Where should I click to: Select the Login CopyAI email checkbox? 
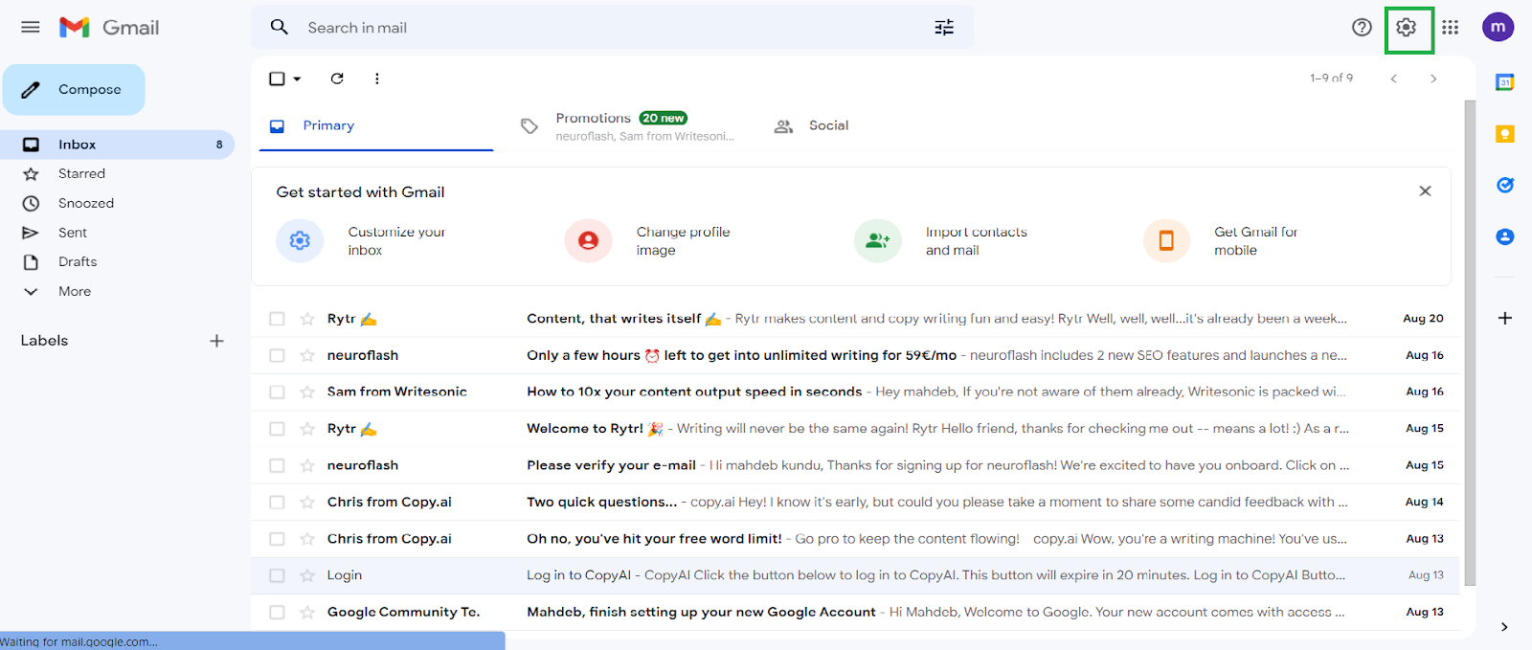277,575
